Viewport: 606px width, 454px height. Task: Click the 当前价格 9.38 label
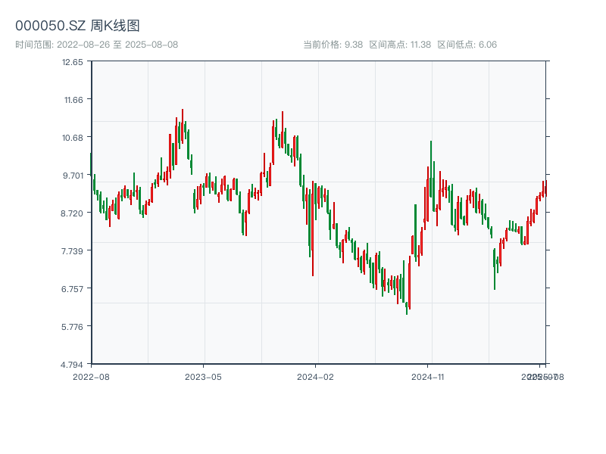point(333,45)
